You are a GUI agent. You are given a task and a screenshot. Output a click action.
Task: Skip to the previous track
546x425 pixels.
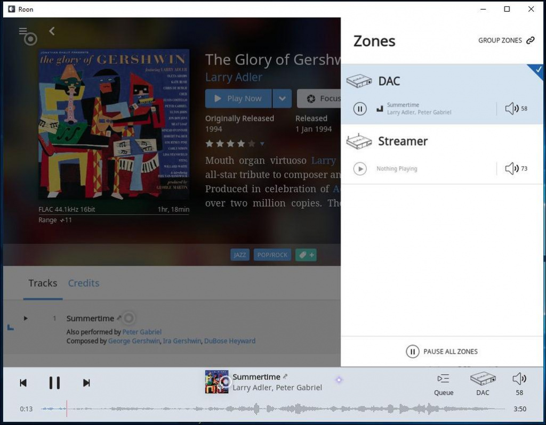pos(23,383)
